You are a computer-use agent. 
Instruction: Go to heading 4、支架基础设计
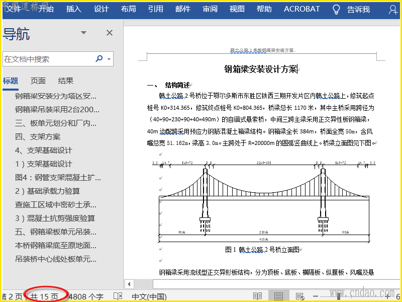coord(44,150)
